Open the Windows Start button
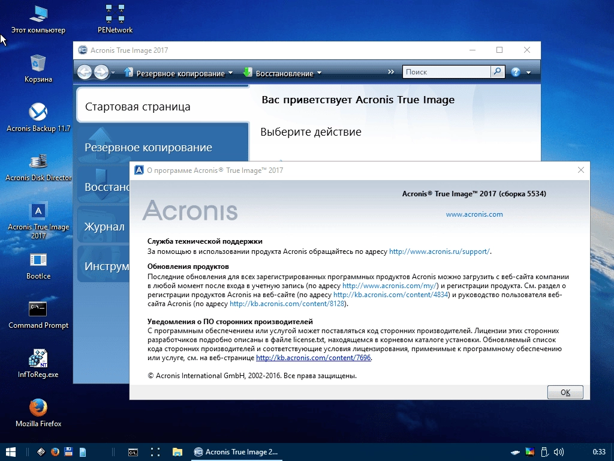This screenshot has height=461, width=614. 11,452
